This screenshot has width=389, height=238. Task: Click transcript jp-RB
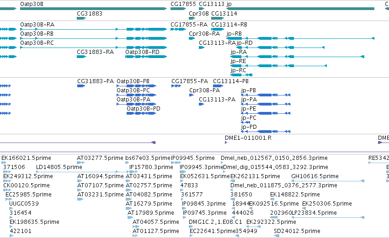point(300,38)
